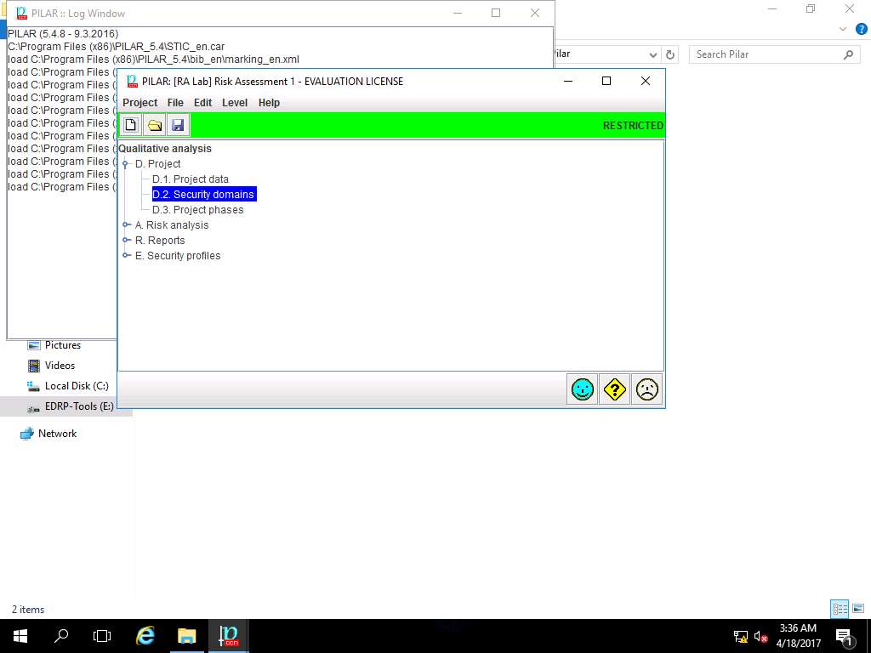
Task: Click the STIC_en.car line in Log Window
Action: click(116, 47)
